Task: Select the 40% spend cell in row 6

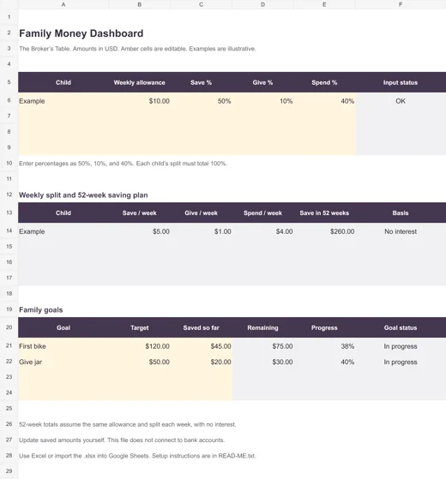Action: [x=324, y=101]
